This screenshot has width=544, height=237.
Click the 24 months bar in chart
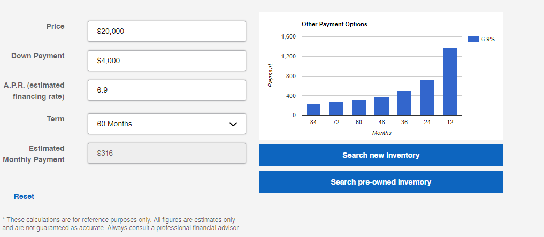427,98
